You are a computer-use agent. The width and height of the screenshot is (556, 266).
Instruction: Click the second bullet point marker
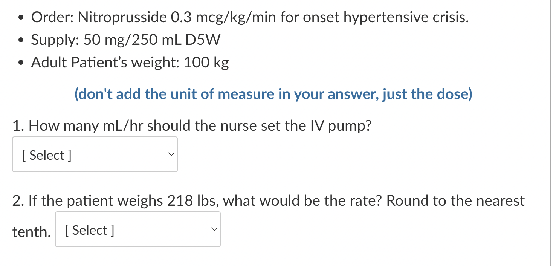pos(20,39)
